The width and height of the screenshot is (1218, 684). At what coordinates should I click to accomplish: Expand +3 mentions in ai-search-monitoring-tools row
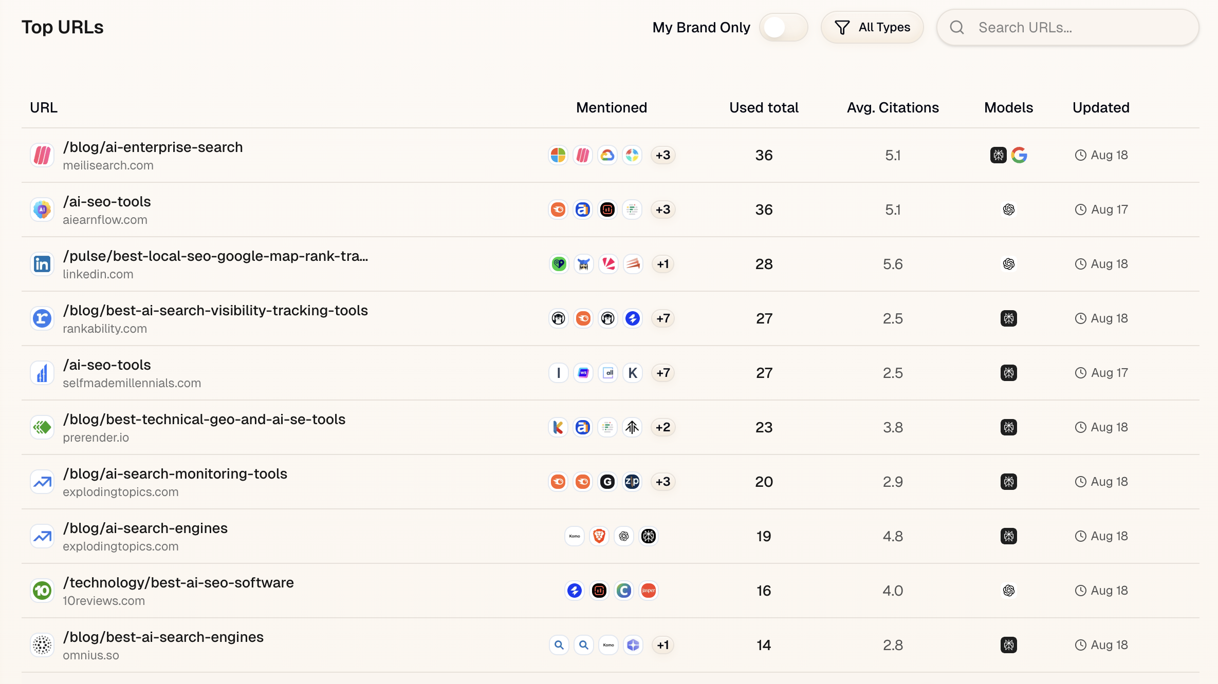(663, 482)
